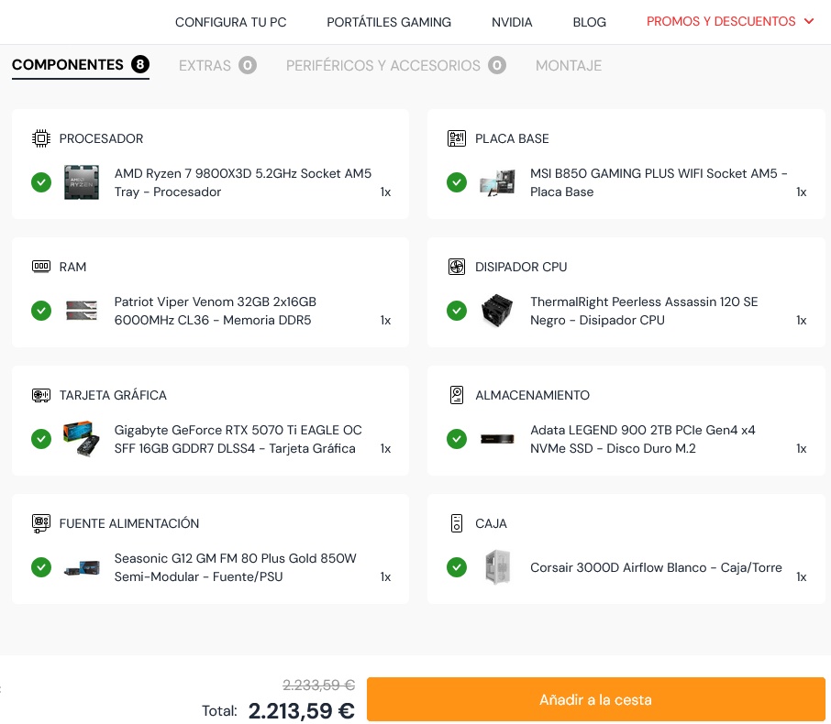The width and height of the screenshot is (831, 724).
Task: Open the MSI B850 motherboard thumbnail
Action: tap(497, 182)
